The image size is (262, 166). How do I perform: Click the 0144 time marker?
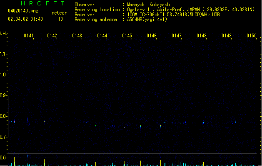102,36
